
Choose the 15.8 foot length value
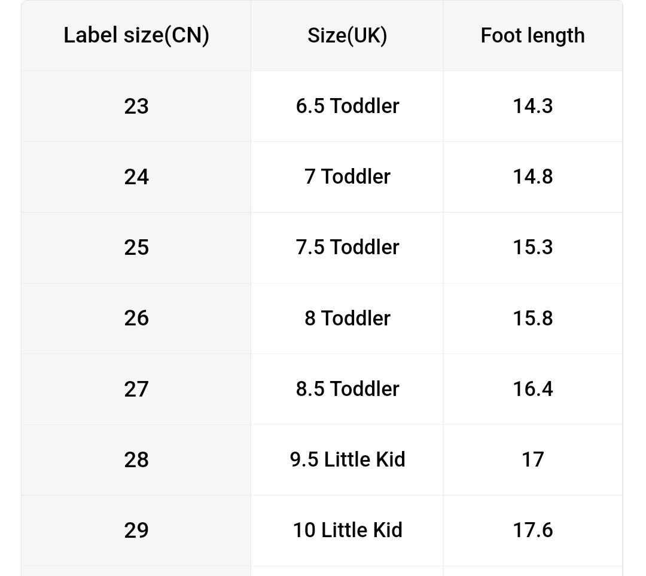click(x=532, y=318)
